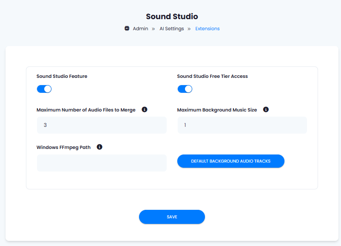Screen dimensions: 341x246
Task: Click into the Windows FFmpeg Path field
Action: pos(102,163)
